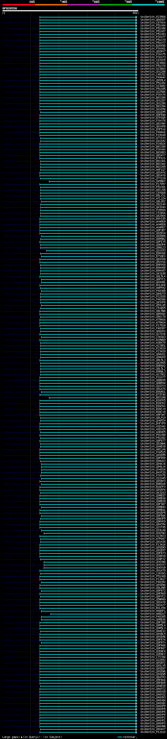Click the alignment bar for UniRef100_P23569
167x739 pixels.
tap(88, 17)
